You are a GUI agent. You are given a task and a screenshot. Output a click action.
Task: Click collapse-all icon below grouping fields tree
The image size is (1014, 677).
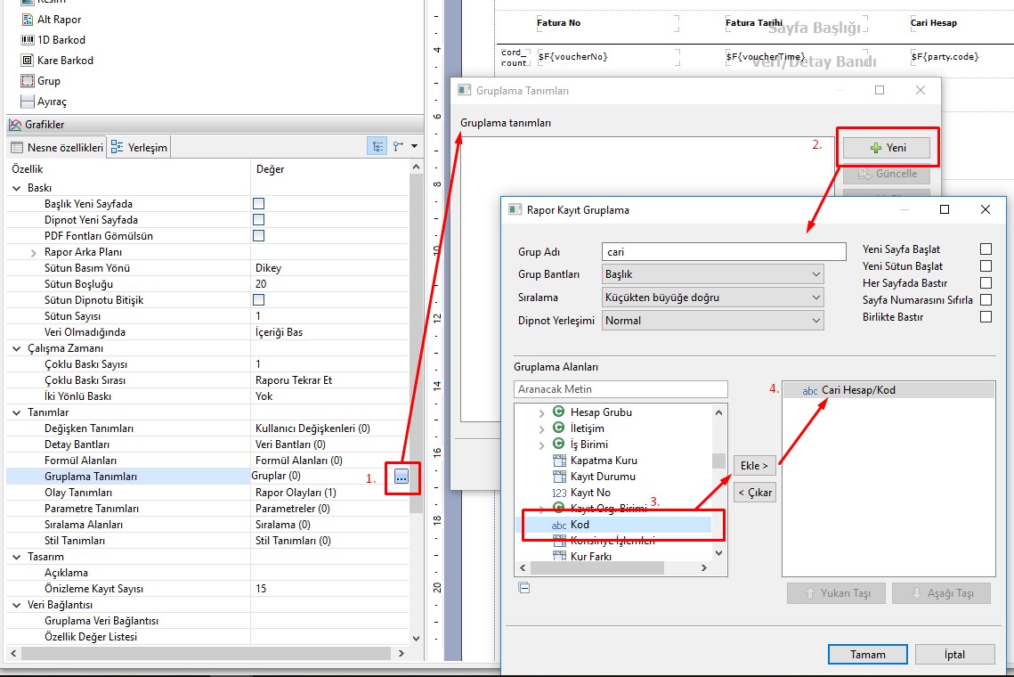click(x=523, y=587)
